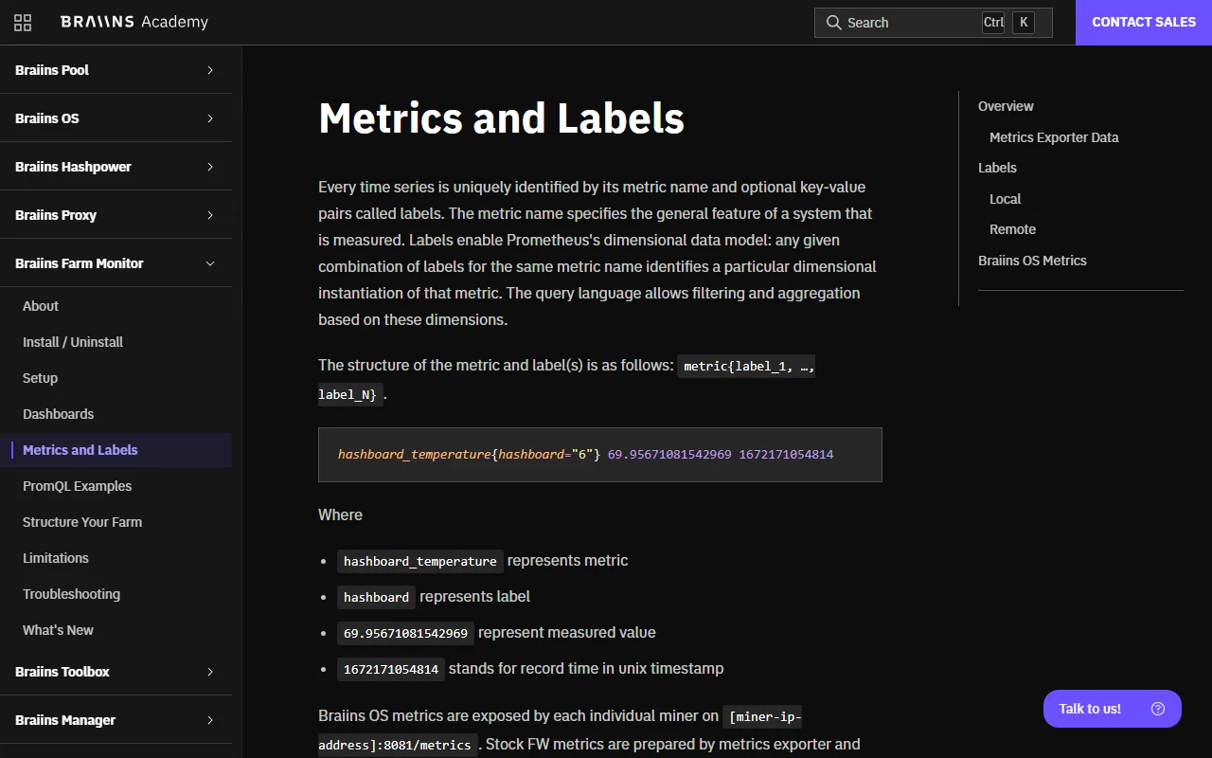Click the search magnifier icon
The image size is (1212, 758).
[833, 23]
